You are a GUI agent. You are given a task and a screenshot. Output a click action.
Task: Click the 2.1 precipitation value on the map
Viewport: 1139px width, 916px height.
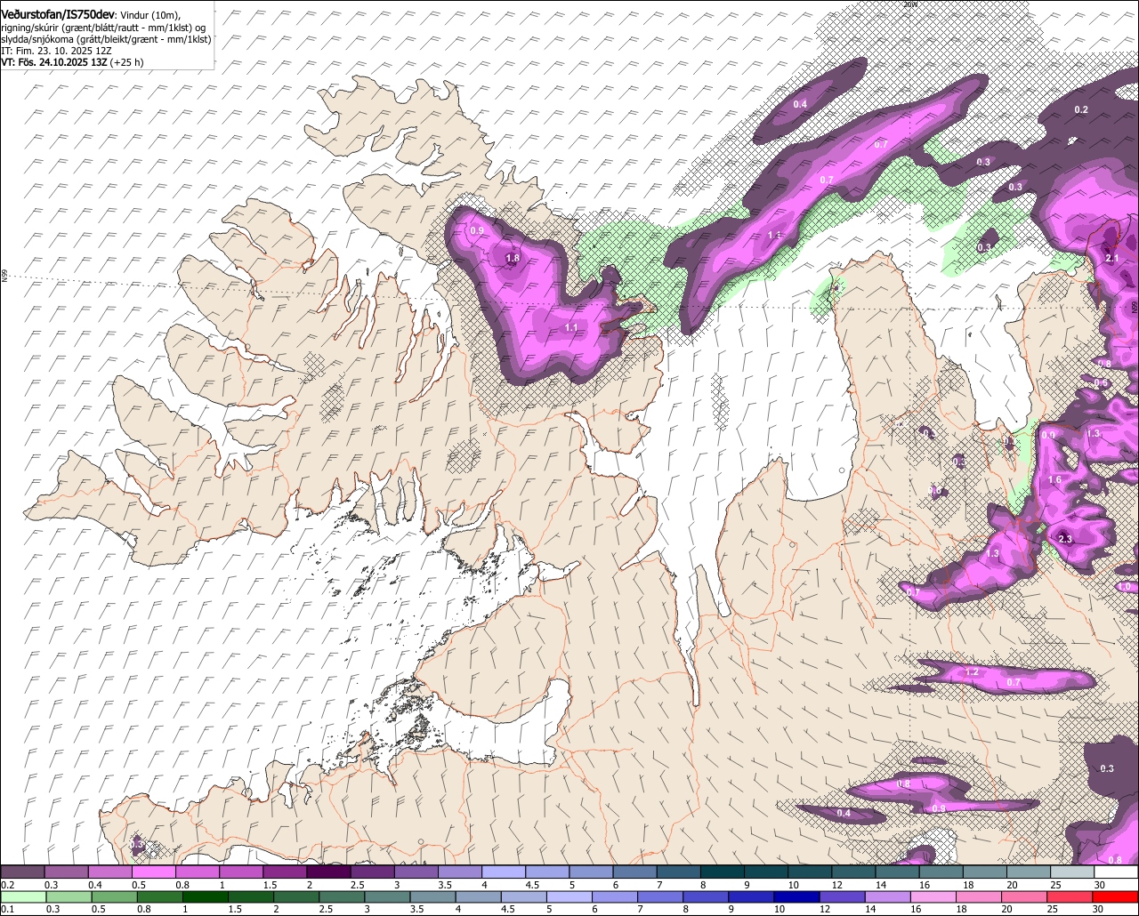tap(1111, 258)
